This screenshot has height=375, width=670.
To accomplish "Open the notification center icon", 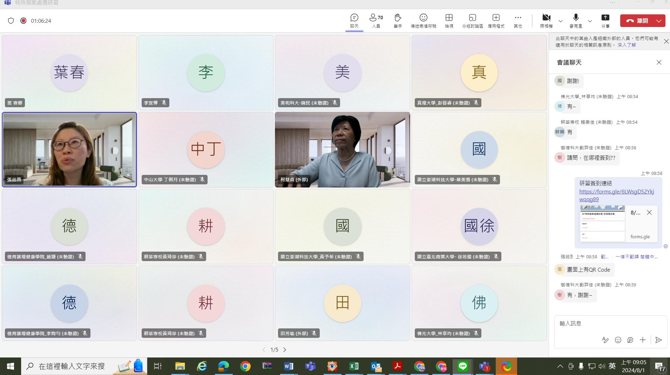I will [x=660, y=366].
